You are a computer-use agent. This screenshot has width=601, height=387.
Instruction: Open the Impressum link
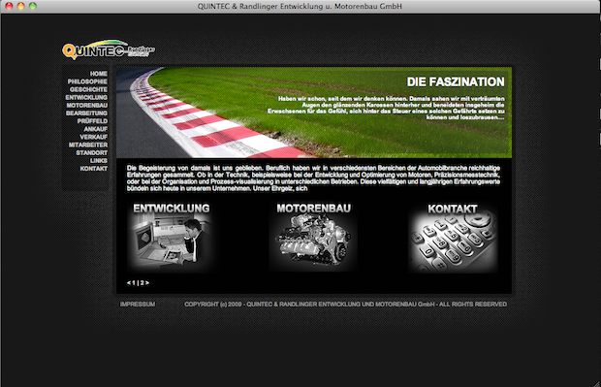[x=138, y=305]
